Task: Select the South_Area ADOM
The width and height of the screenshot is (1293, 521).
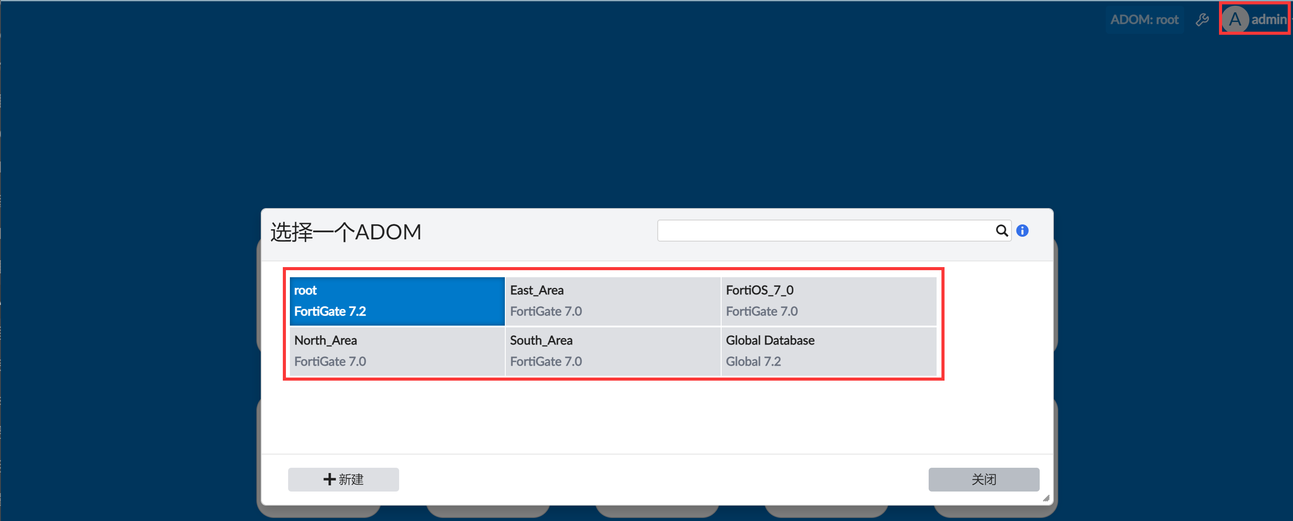Action: (612, 351)
